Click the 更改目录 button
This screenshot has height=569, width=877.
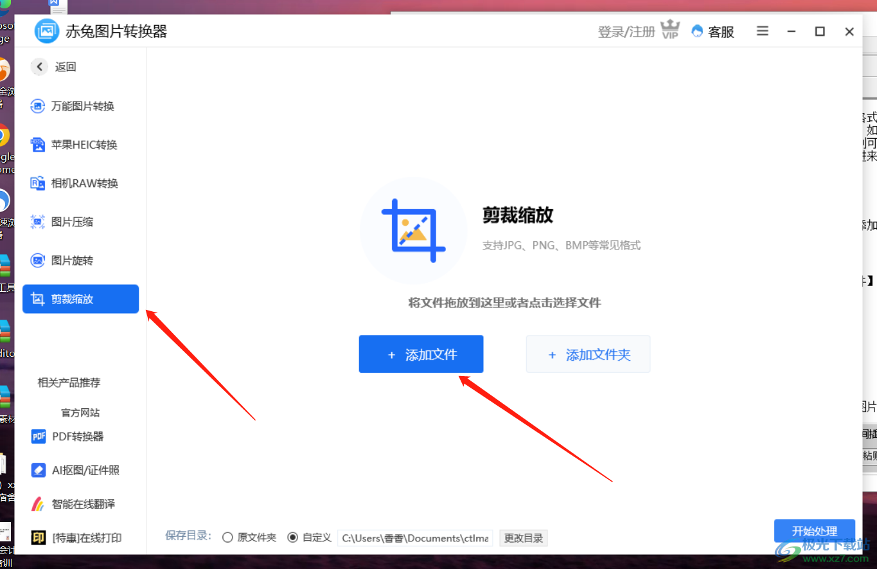coord(524,538)
